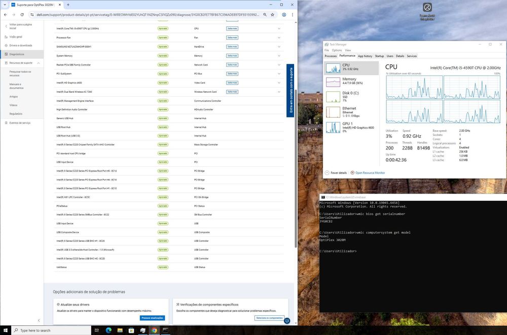The height and width of the screenshot is (335, 507).
Task: Click Saiba mais for the CPU row
Action: (232, 28)
